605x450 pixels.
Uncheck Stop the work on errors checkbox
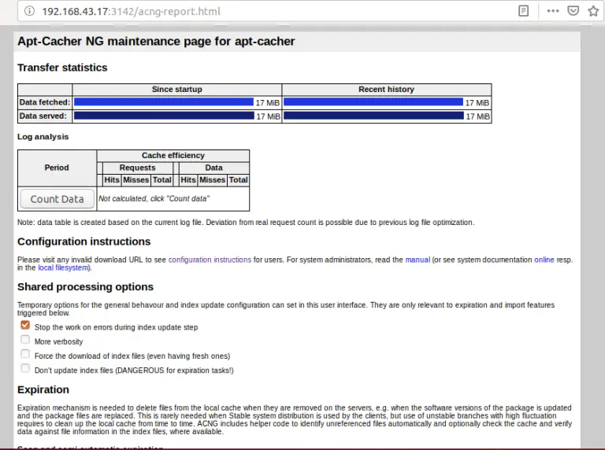pos(25,325)
